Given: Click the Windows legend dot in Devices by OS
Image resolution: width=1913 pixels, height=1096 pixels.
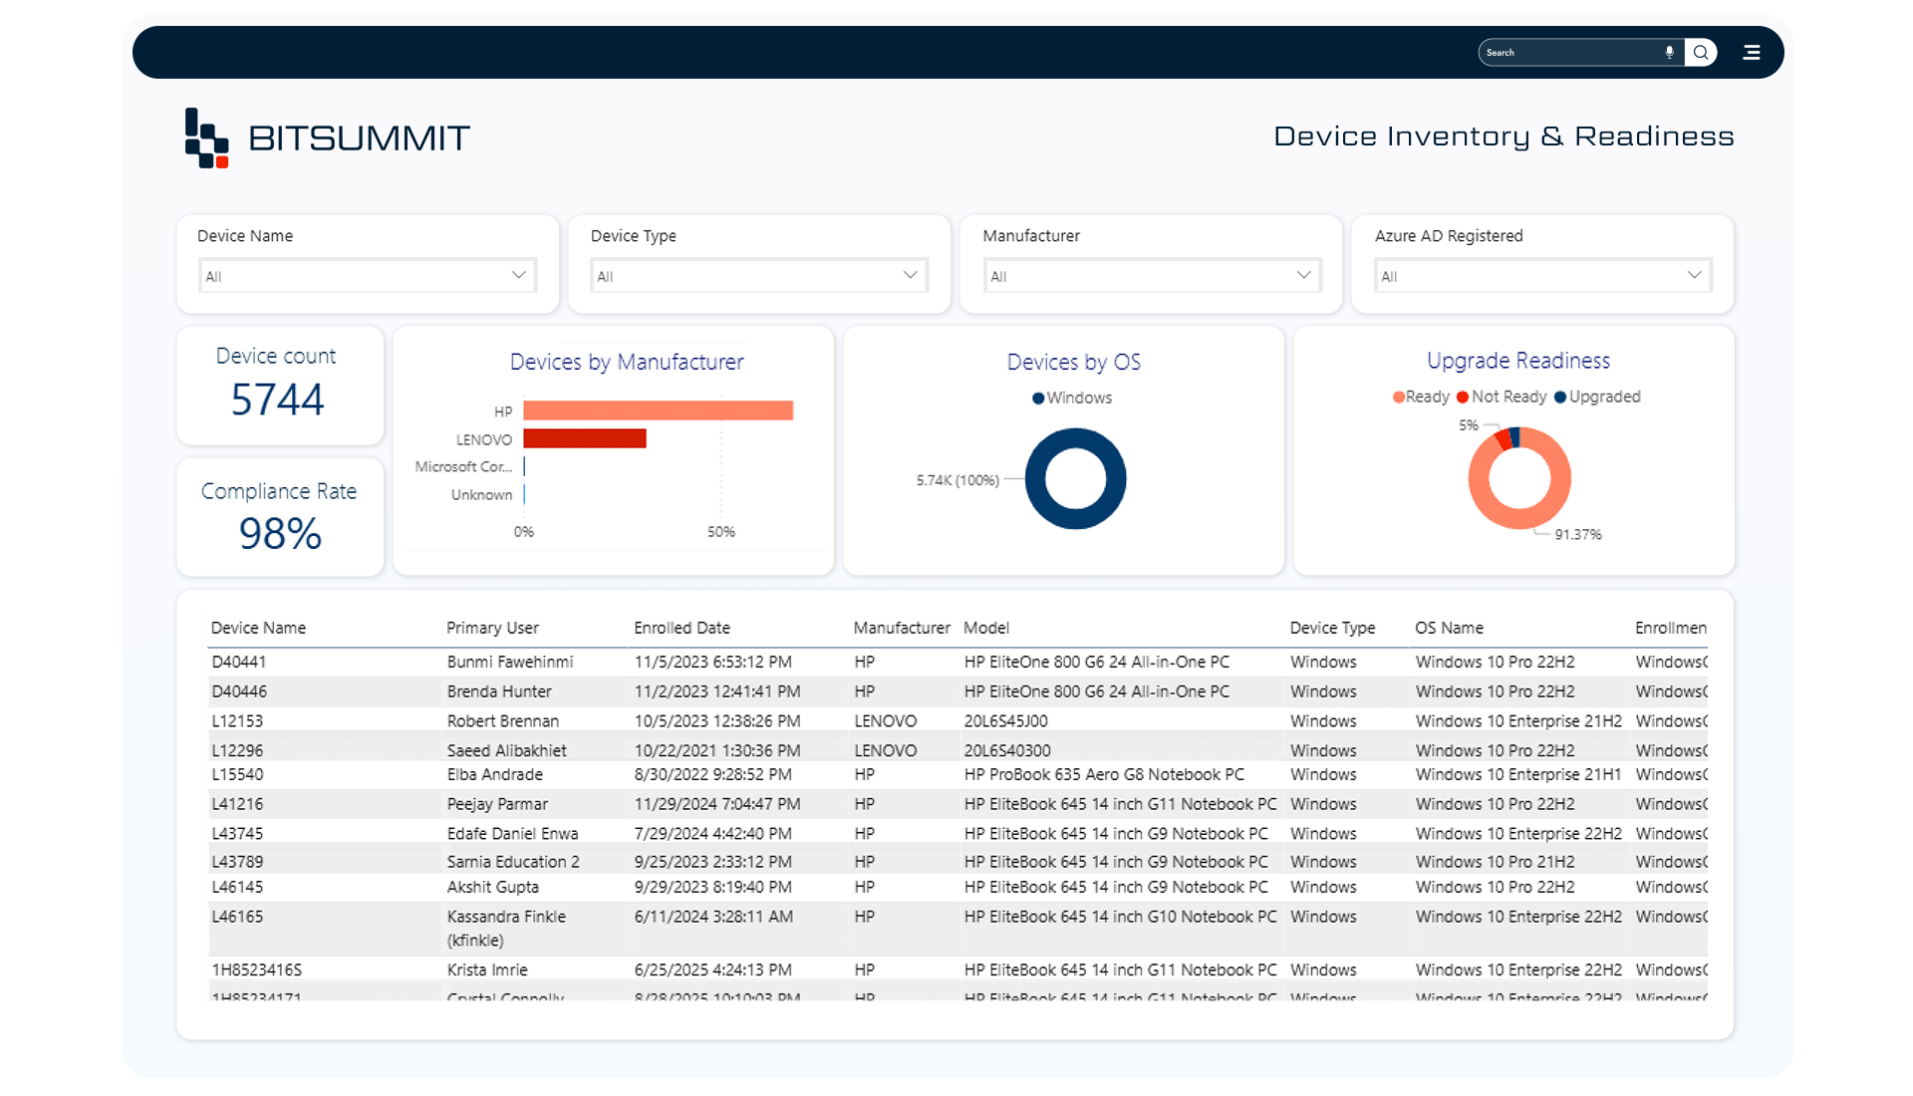Looking at the screenshot, I should pyautogui.click(x=1038, y=399).
